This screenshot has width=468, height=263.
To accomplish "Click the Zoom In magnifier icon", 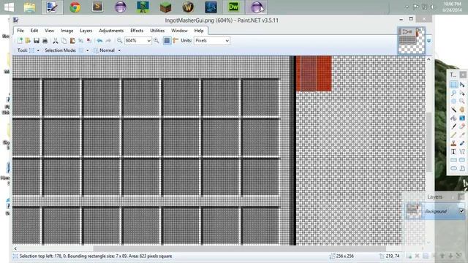I will (x=156, y=41).
